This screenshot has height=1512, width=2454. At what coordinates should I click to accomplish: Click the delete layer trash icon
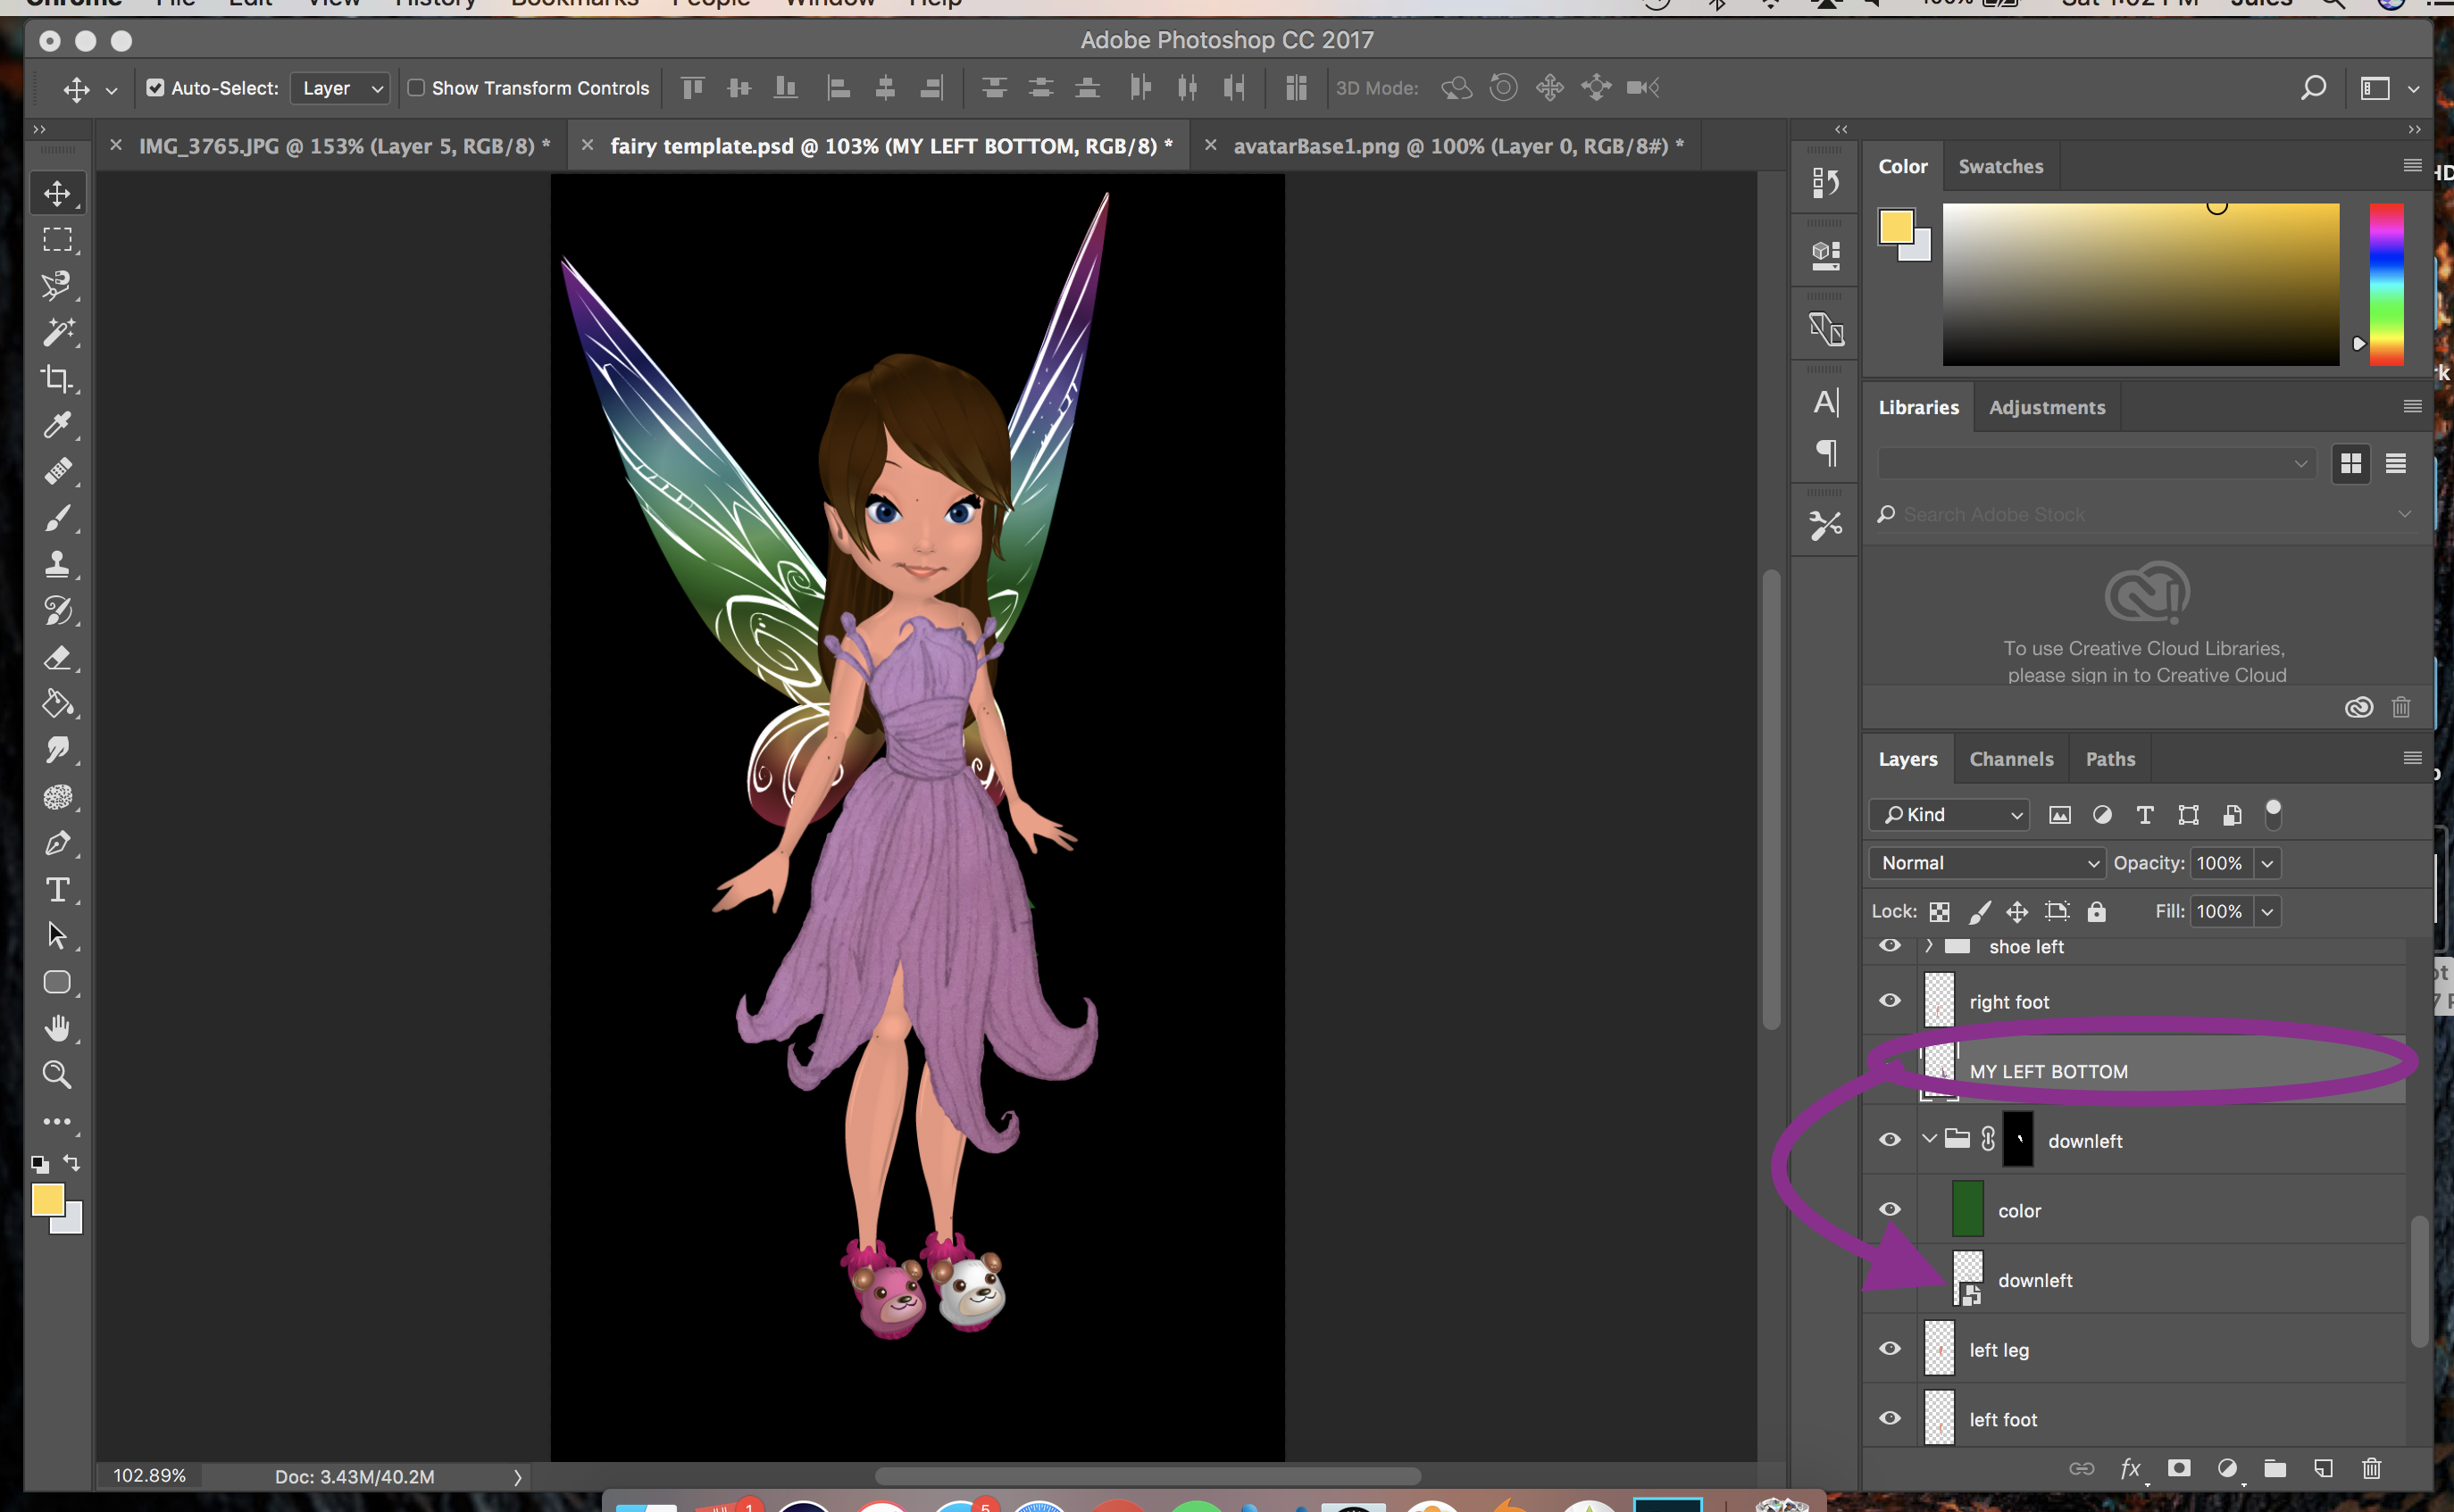point(2371,1468)
